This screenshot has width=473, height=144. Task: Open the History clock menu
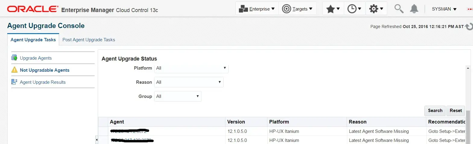tap(354, 9)
